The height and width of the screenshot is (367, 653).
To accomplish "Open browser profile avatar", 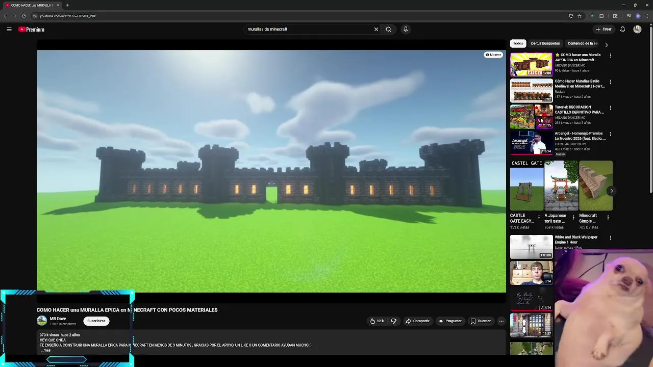I will click(x=638, y=16).
